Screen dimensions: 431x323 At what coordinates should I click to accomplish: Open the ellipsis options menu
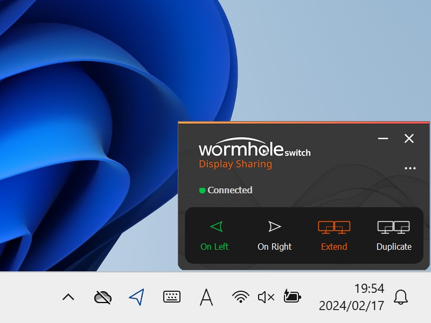tap(410, 168)
